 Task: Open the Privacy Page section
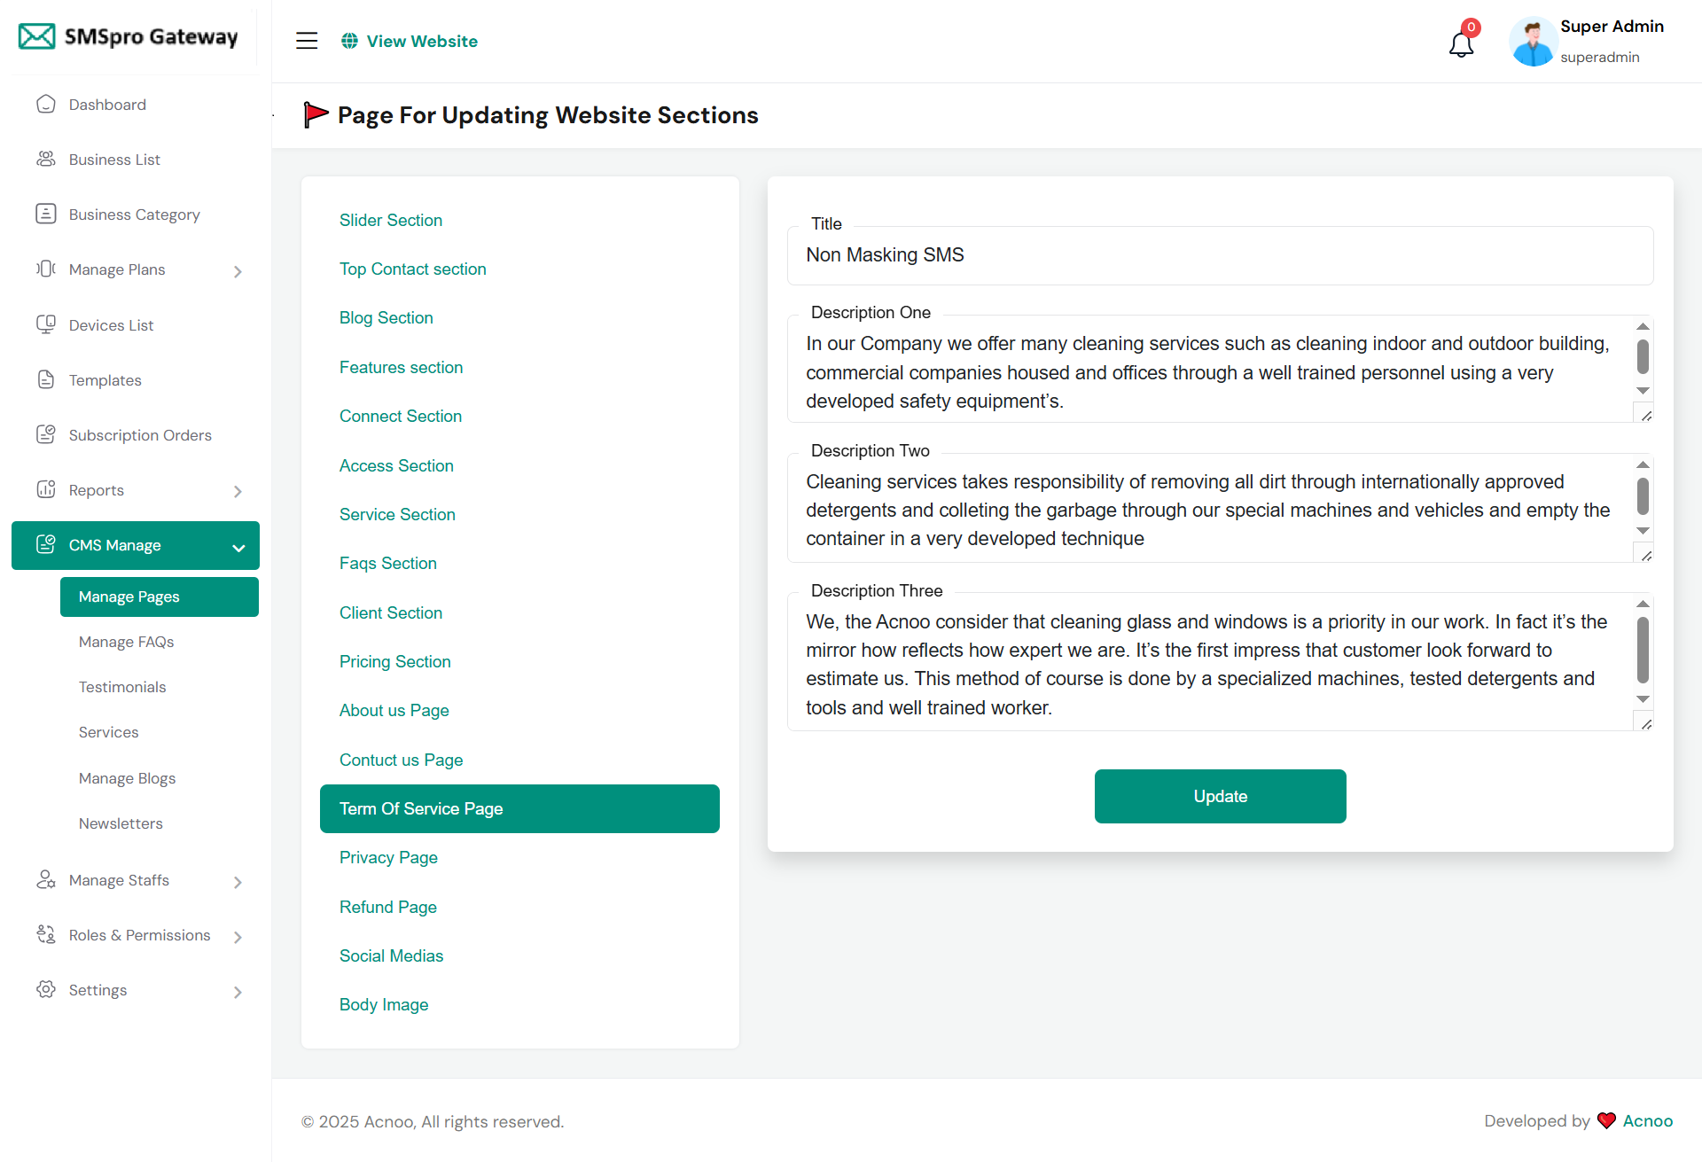(388, 858)
